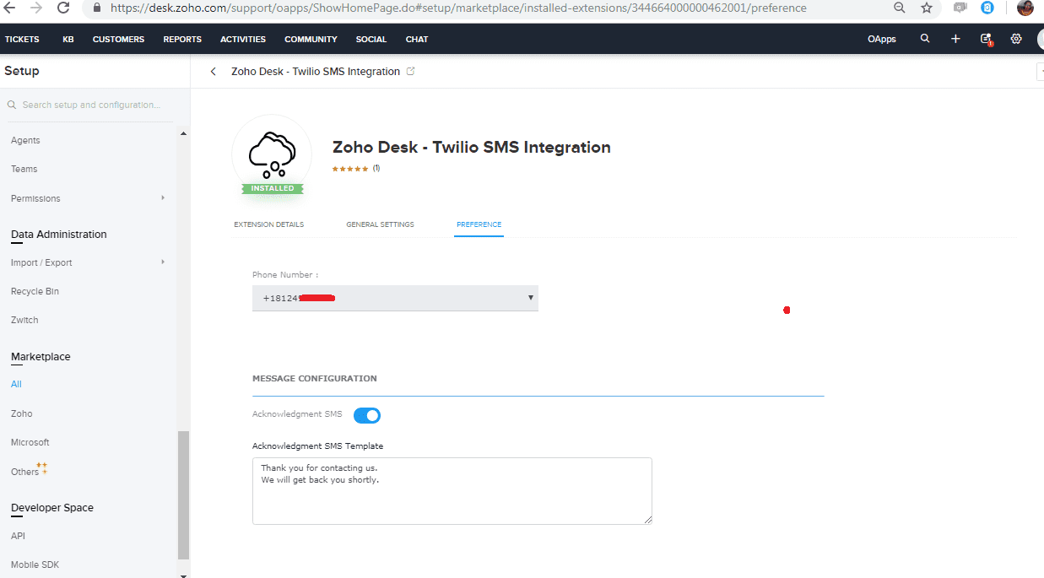Click the sparkle icon beside Others
1044x578 pixels.
(42, 467)
